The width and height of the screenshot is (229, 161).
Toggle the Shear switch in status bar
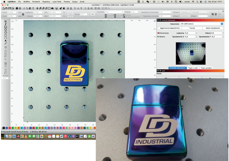pyautogui.click(x=23, y=132)
